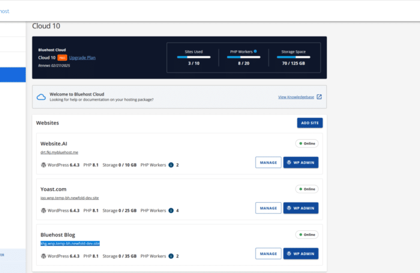Screen dimensions: 420x273
Task: Click MANAGE for Yoast.com
Action: point(268,208)
